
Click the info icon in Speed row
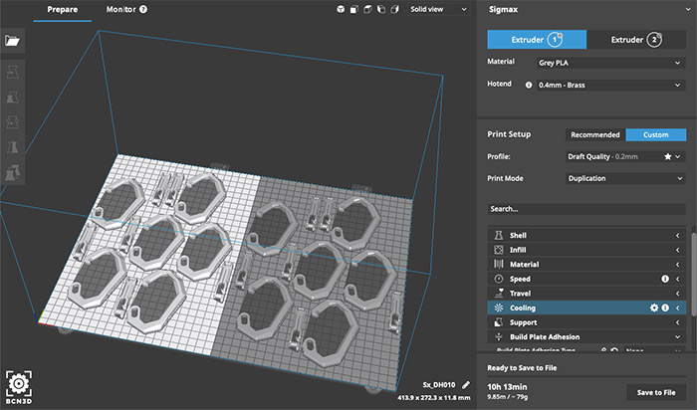click(x=665, y=279)
